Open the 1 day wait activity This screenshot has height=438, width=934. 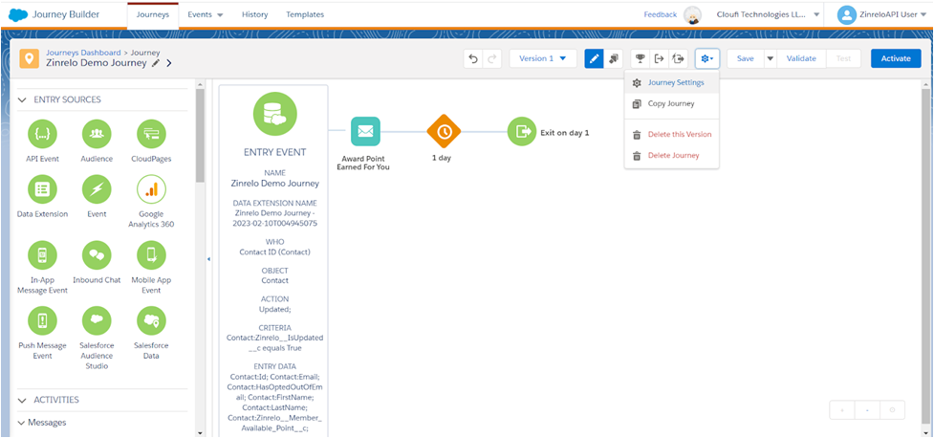444,132
